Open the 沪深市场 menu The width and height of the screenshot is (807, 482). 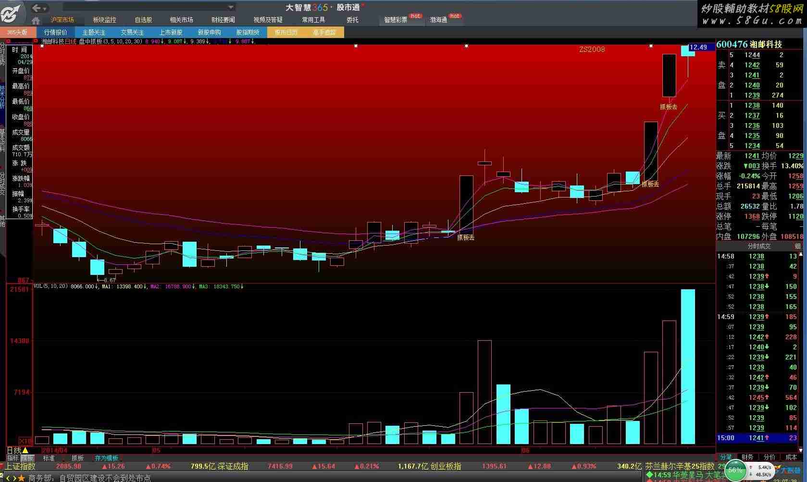(62, 20)
